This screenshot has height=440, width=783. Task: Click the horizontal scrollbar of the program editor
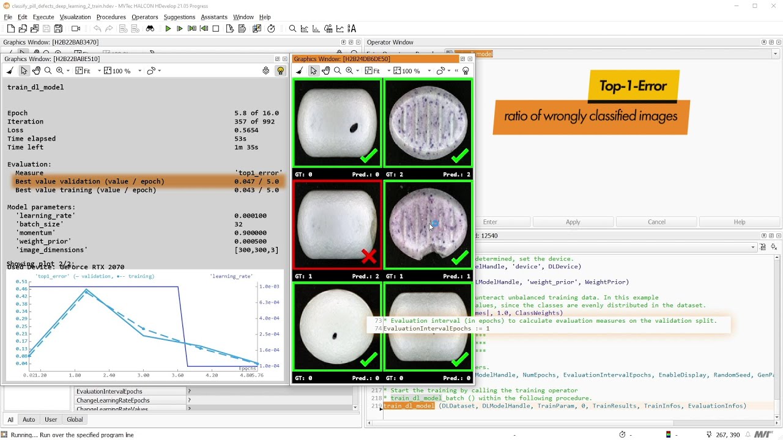point(520,422)
